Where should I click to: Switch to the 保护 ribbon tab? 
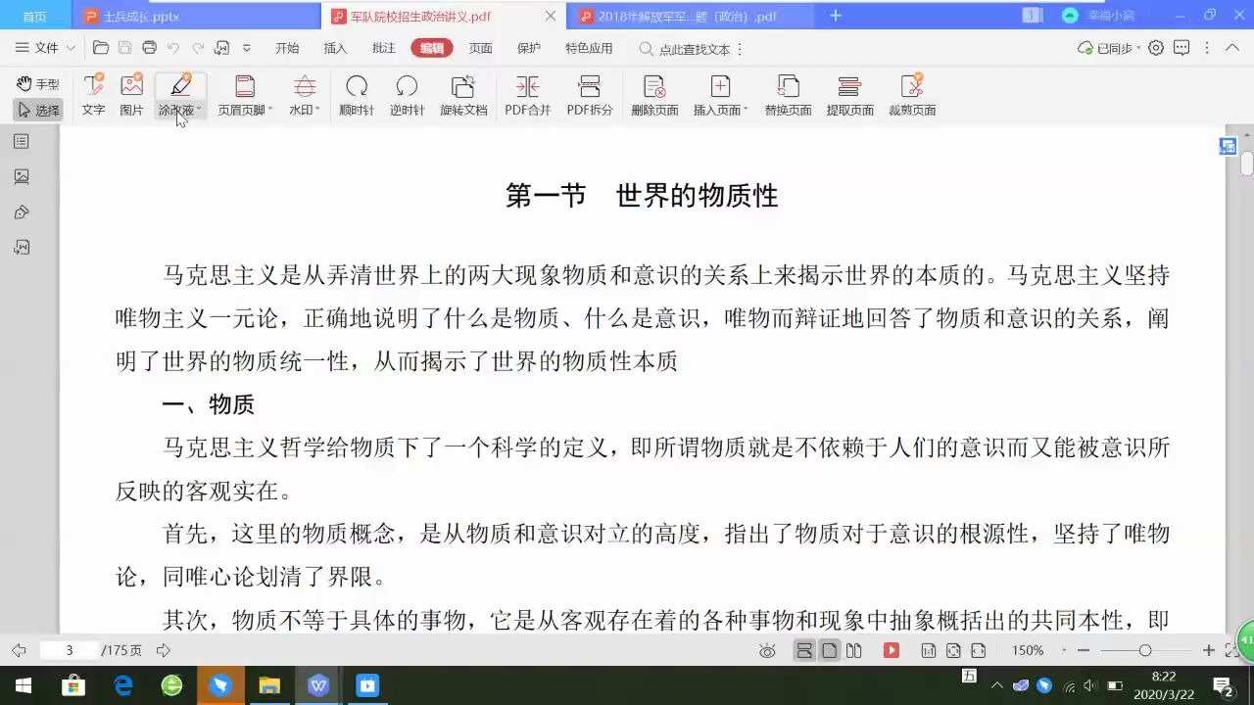[x=528, y=48]
